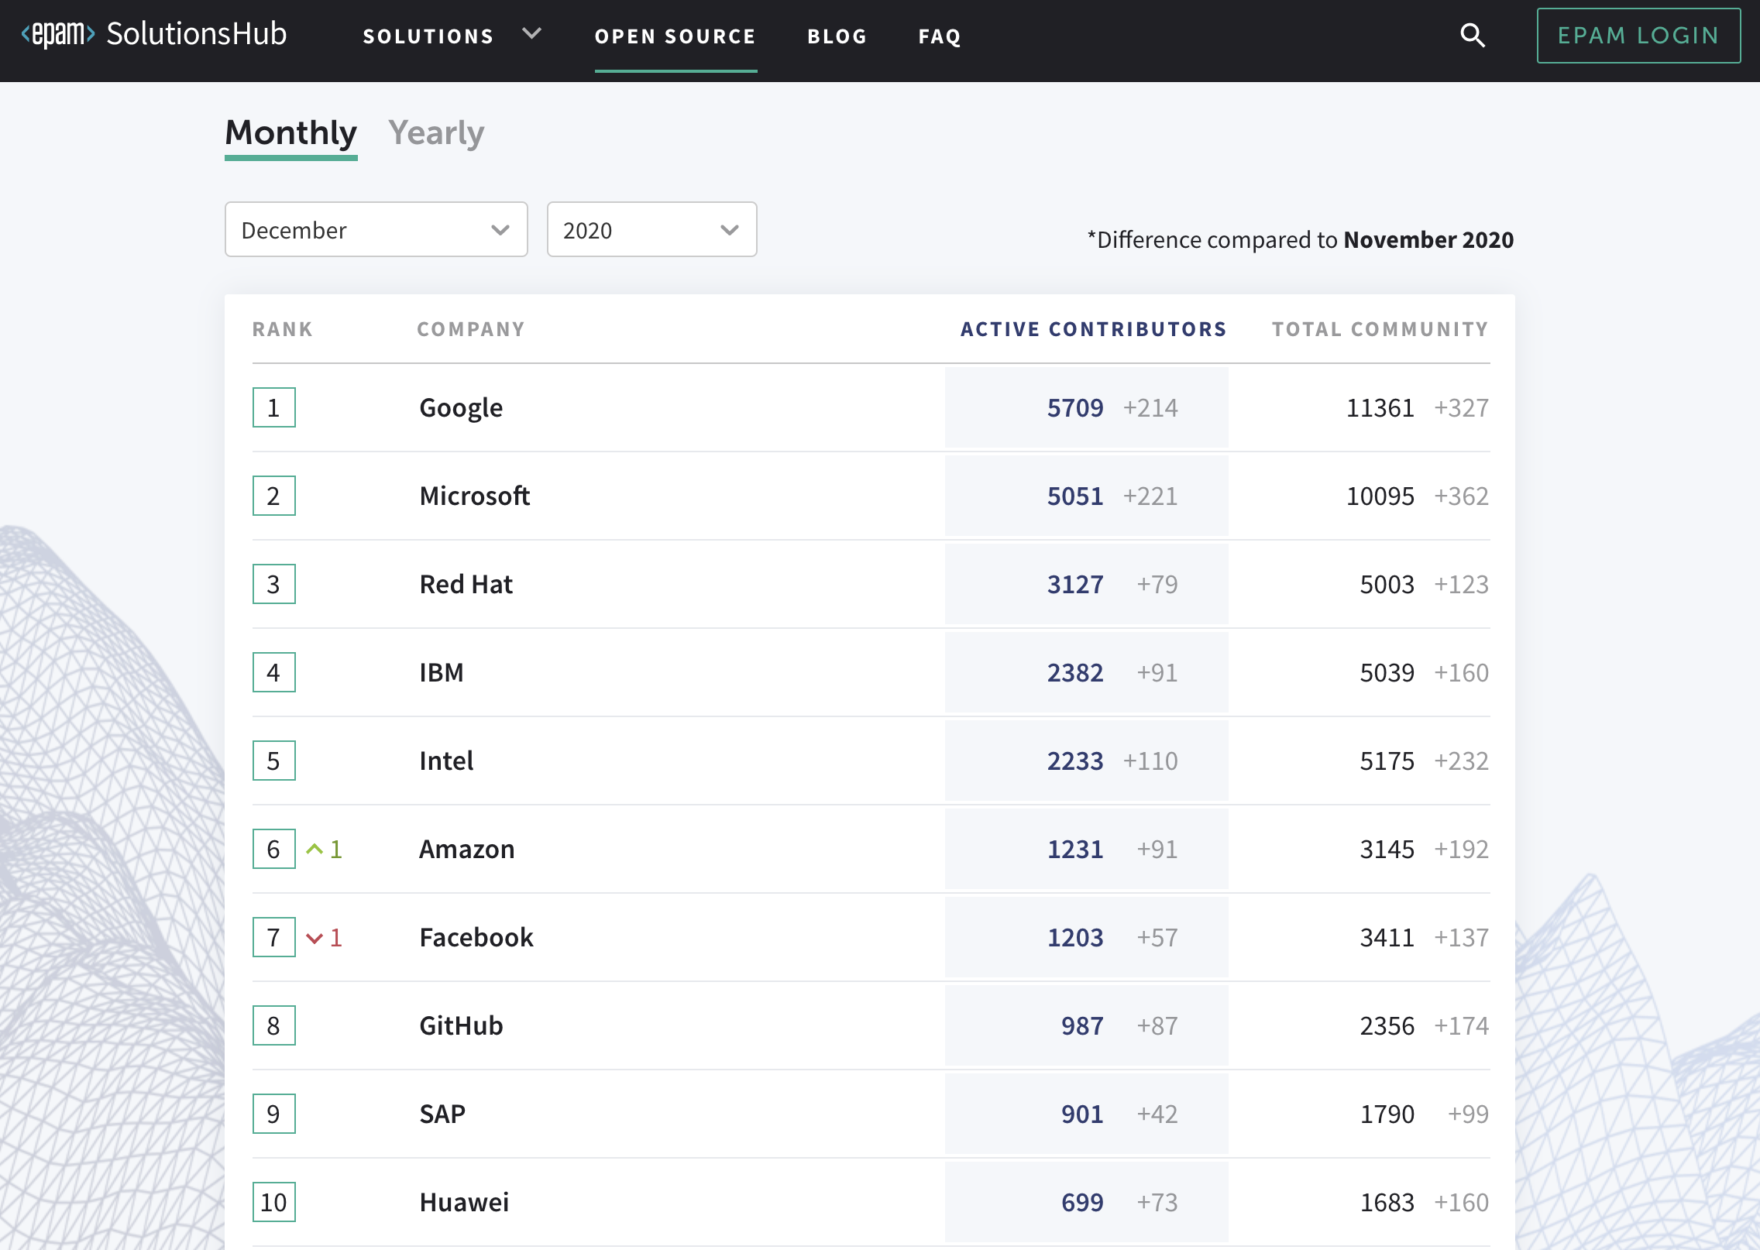The width and height of the screenshot is (1760, 1250).
Task: Select Huawei company name
Action: [464, 1202]
